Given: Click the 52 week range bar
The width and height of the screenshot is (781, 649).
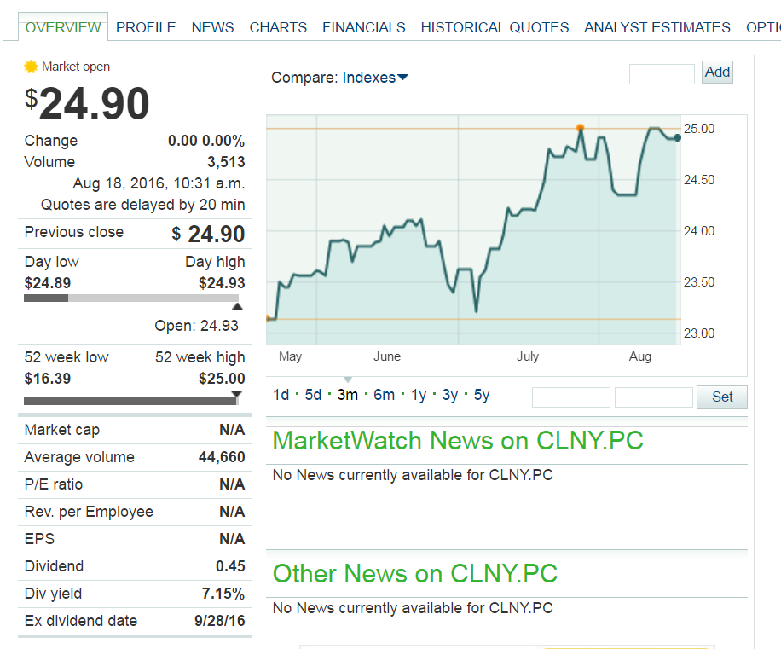Looking at the screenshot, I should pyautogui.click(x=130, y=401).
